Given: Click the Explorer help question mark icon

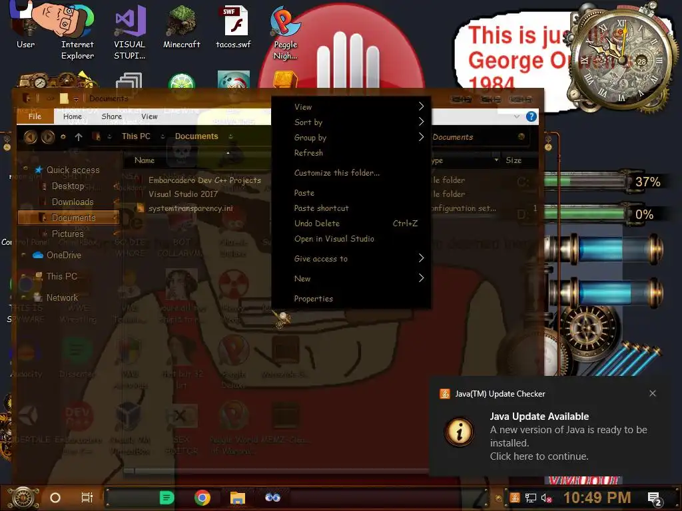Looking at the screenshot, I should [531, 116].
